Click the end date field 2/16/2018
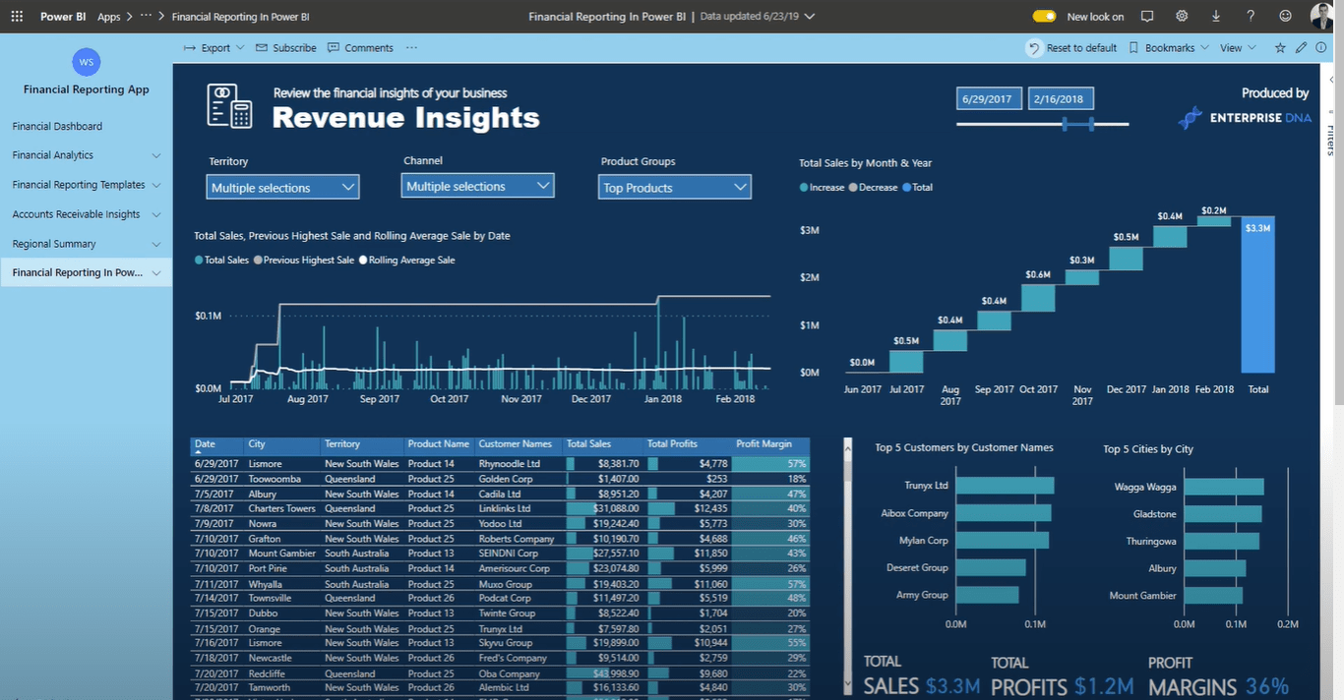Viewport: 1344px width, 700px height. 1062,99
